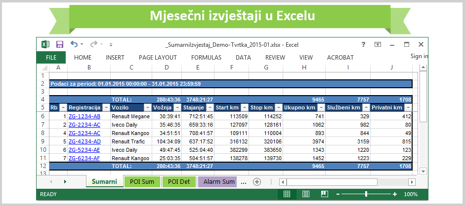
Task: Switch to Normal view icon
Action: point(287,194)
